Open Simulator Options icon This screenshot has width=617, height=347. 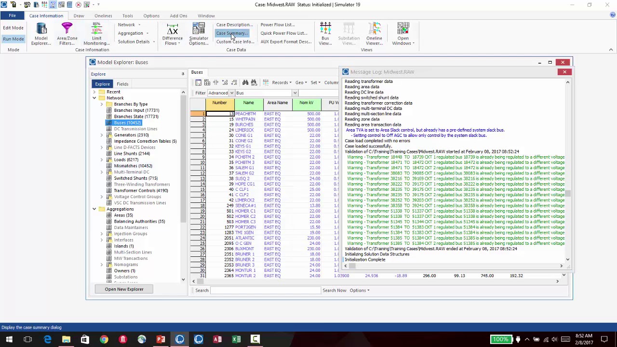(199, 30)
